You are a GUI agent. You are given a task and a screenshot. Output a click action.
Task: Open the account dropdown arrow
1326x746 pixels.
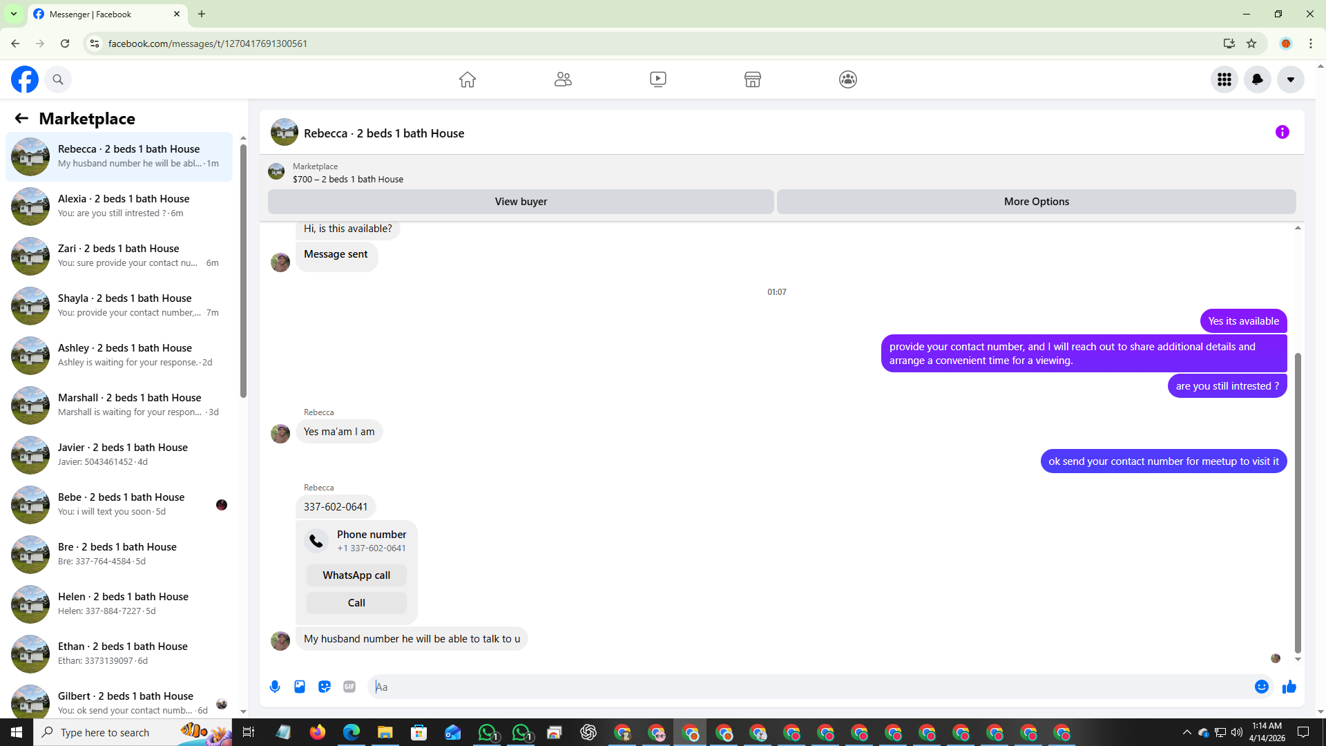[x=1290, y=79]
